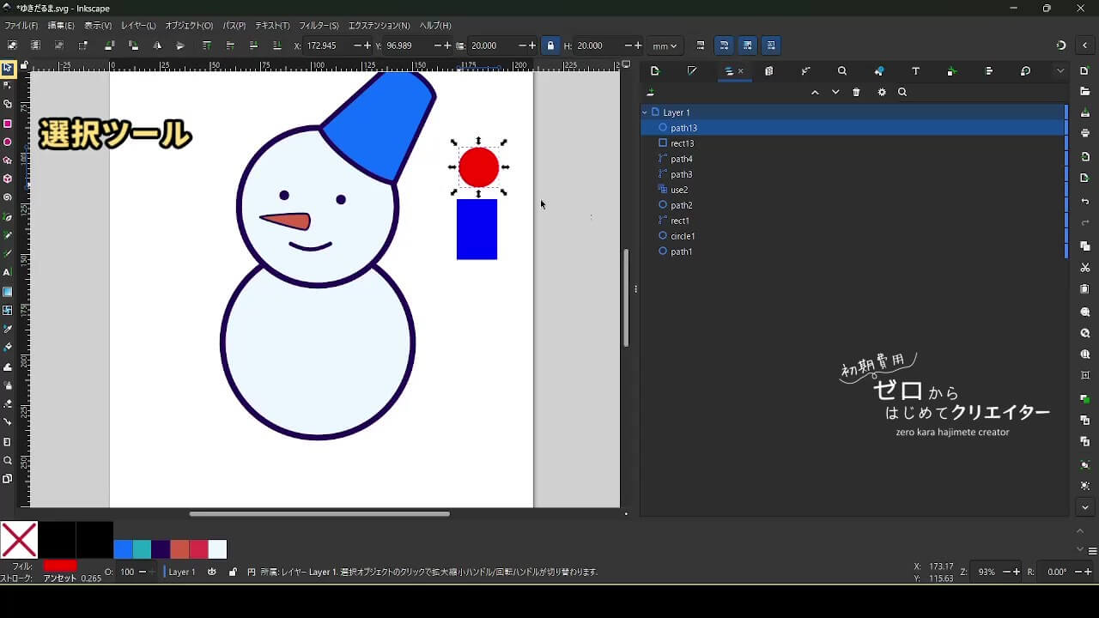1099x618 pixels.
Task: Select circle1 in the layers list
Action: click(x=683, y=236)
